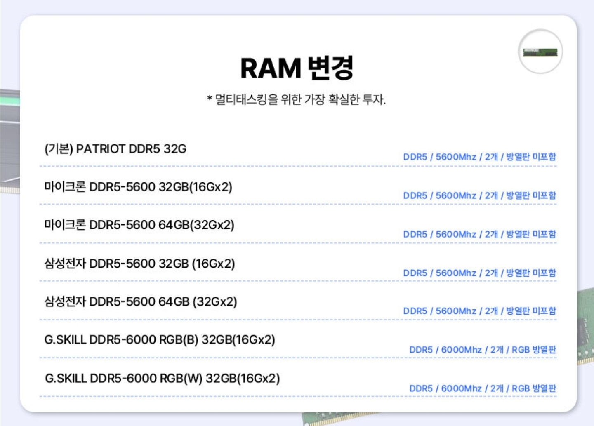Viewport: 594px width, 426px height.
Task: Click the "RAM 변경" heading
Action: 297,68
